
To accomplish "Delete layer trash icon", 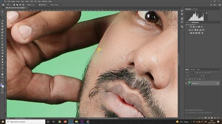I will 218,118.
